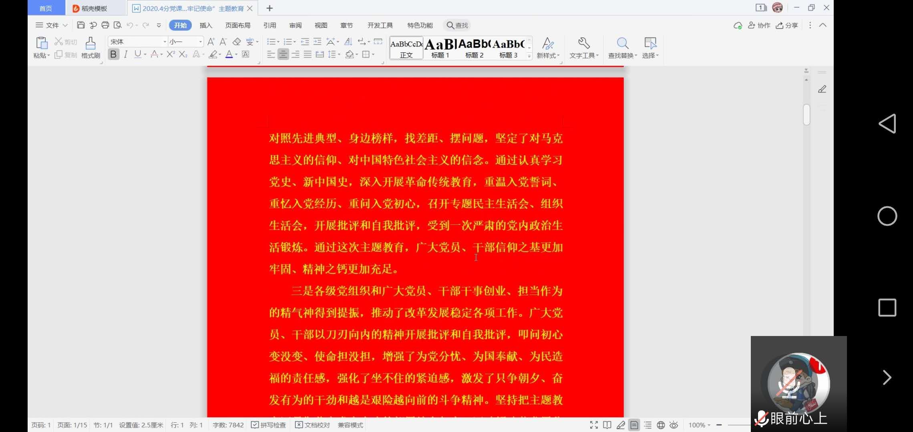Select center alignment icon
The height and width of the screenshot is (432, 913).
[283, 54]
